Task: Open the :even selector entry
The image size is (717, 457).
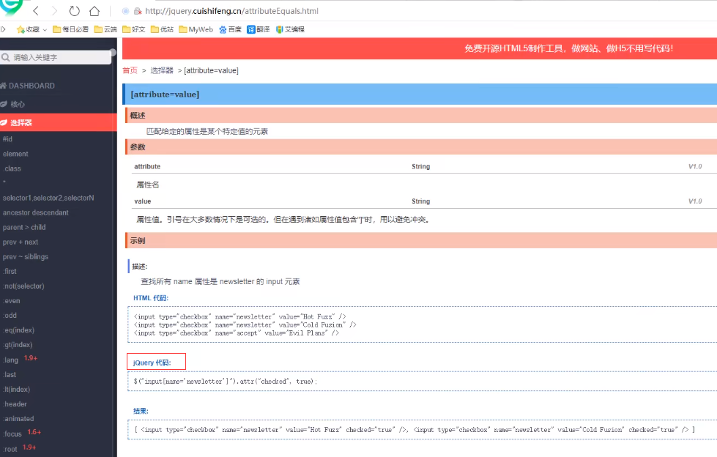Action: [x=12, y=300]
